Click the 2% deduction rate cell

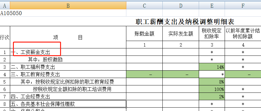(212, 96)
